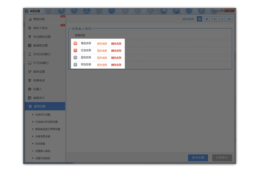The width and height of the screenshot is (258, 172).
Task: Click the bar chart icon beside 增值功能
Action: pos(30,19)
